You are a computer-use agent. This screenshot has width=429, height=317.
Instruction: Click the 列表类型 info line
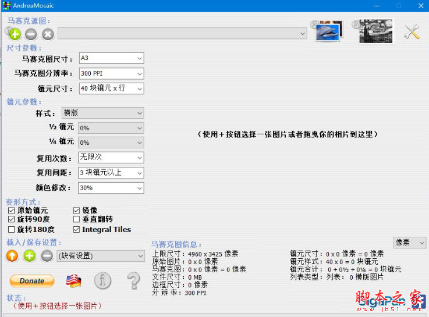pos(336,277)
